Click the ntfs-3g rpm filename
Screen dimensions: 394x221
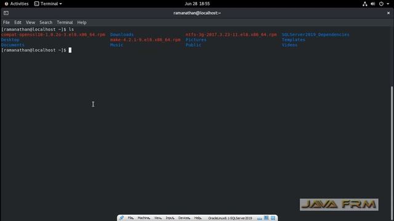(231, 34)
